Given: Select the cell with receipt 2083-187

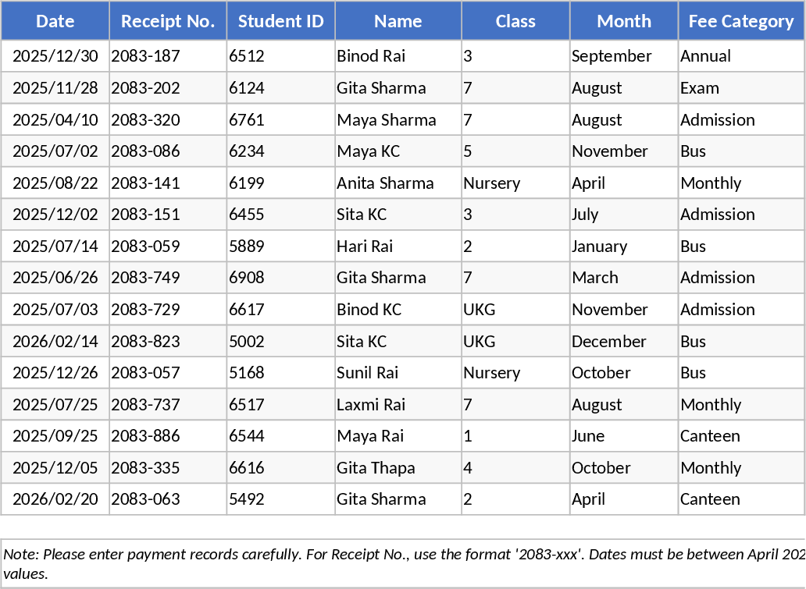Looking at the screenshot, I should pyautogui.click(x=168, y=56).
